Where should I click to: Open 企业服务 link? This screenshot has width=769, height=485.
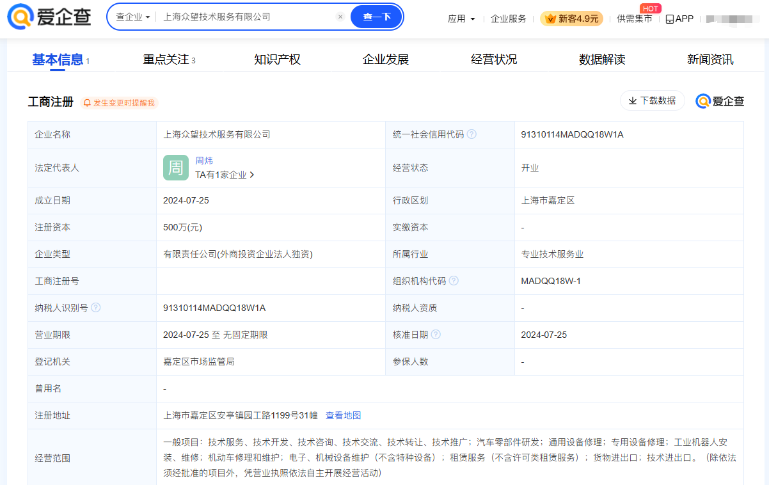[509, 19]
